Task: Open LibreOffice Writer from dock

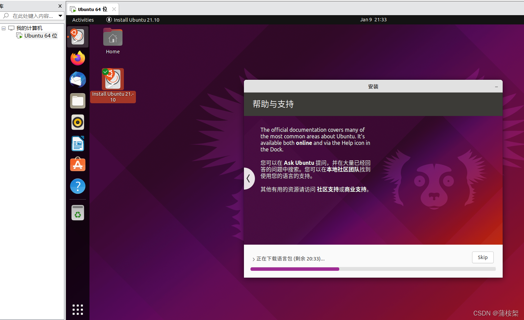Action: point(78,143)
